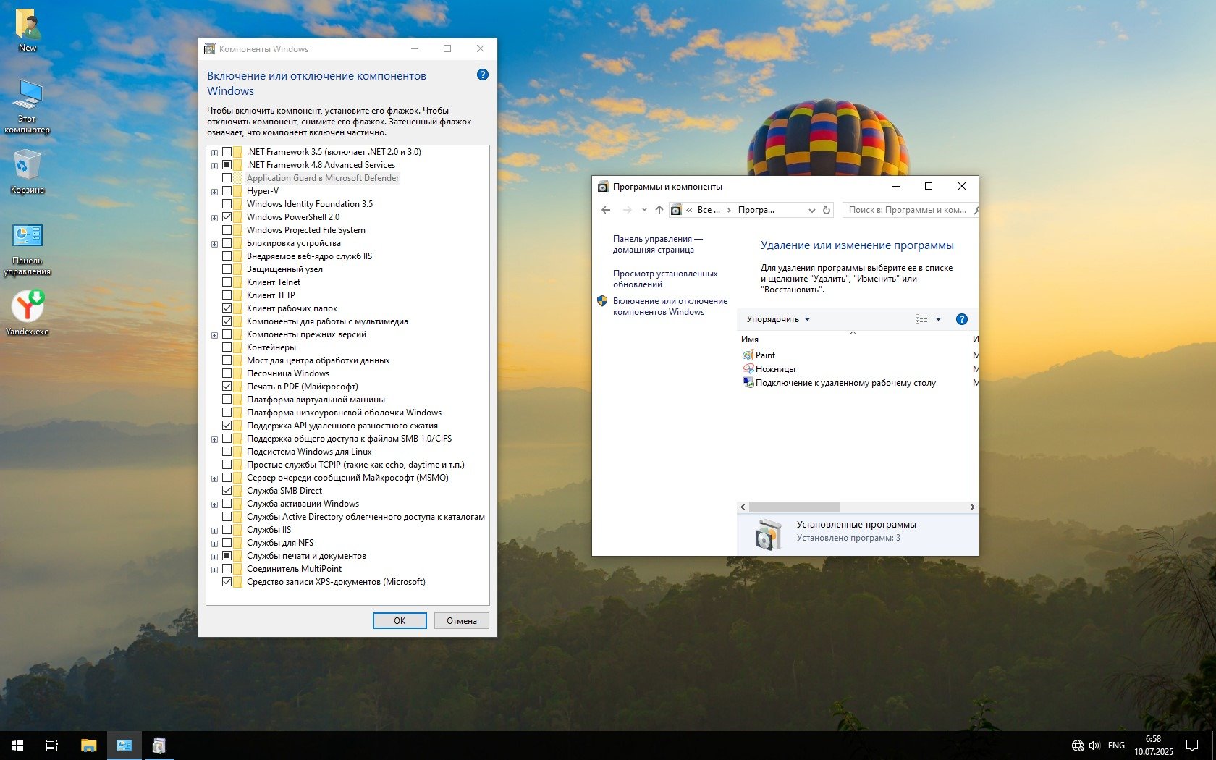This screenshot has width=1216, height=760.
Task: Click the refresh button in address bar
Action: 827,210
